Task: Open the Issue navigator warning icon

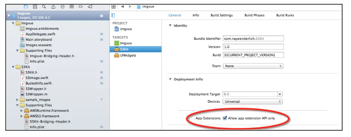Action: point(53,6)
